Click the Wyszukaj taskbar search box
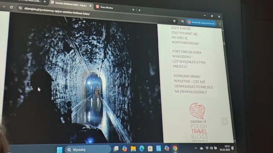273x153 pixels. (x=88, y=150)
